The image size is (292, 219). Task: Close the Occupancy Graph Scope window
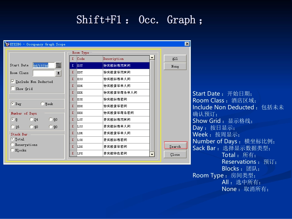[x=187, y=44]
